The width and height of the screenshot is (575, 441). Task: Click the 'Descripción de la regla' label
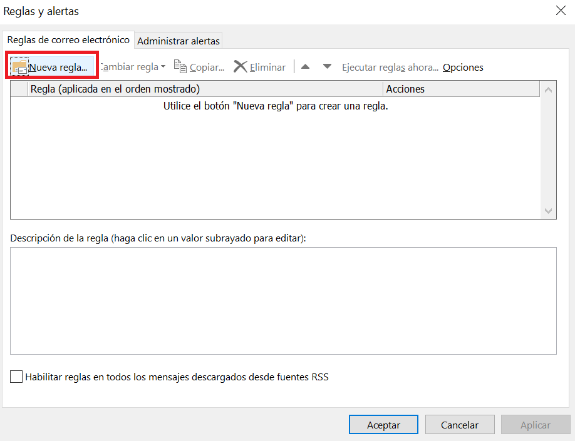(158, 238)
